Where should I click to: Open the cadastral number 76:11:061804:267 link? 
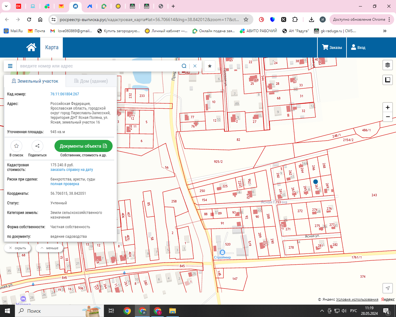coord(65,94)
